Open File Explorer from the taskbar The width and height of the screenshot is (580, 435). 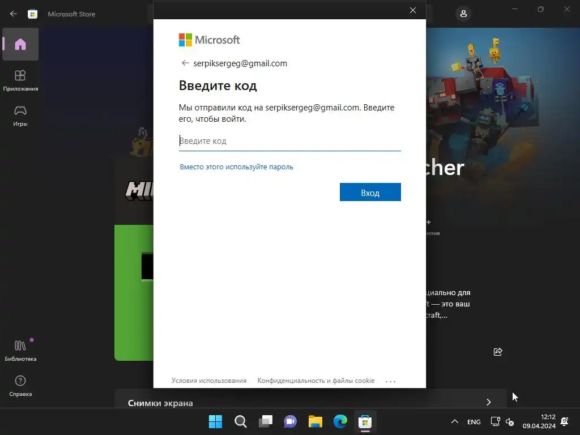coord(315,421)
